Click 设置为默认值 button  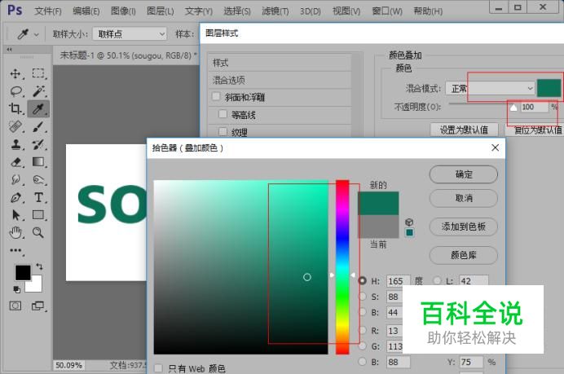coord(464,130)
